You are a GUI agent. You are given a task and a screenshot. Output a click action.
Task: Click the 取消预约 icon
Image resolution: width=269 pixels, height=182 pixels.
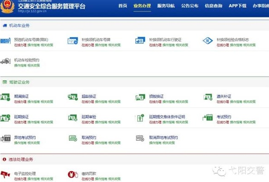tap(73, 138)
